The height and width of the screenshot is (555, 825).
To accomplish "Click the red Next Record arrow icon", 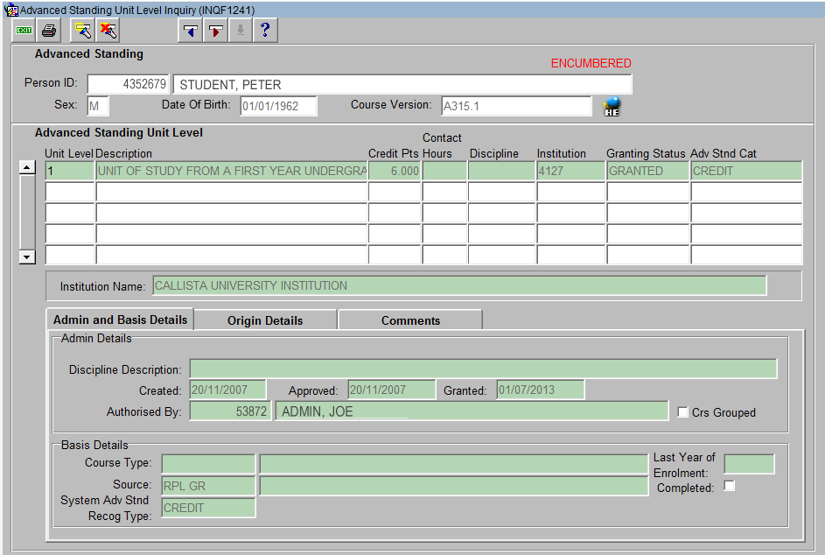I will pyautogui.click(x=214, y=31).
